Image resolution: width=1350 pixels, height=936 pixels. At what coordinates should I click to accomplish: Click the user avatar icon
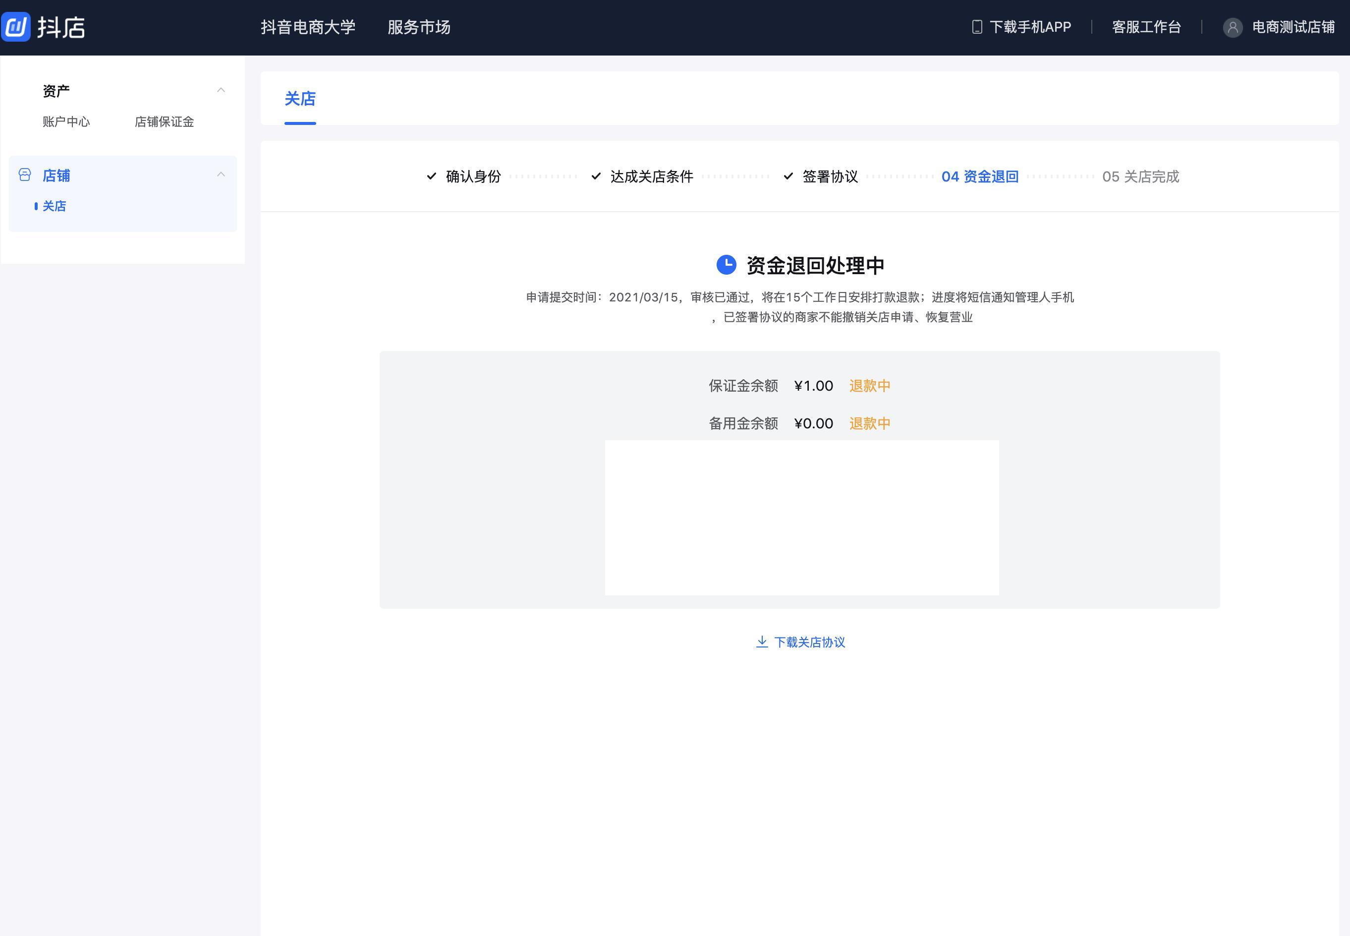pos(1233,28)
